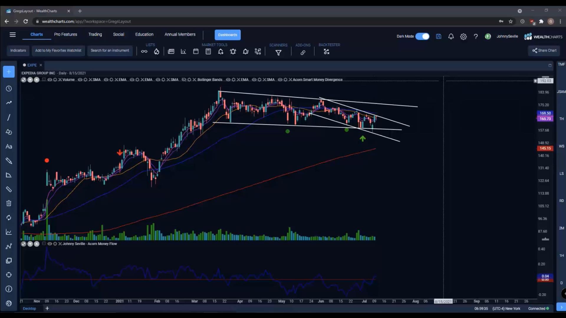Click the Share Chart button
The width and height of the screenshot is (566, 318).
[544, 51]
